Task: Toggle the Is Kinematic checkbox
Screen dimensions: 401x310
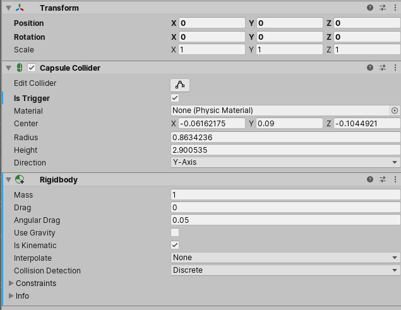Action: (x=175, y=245)
